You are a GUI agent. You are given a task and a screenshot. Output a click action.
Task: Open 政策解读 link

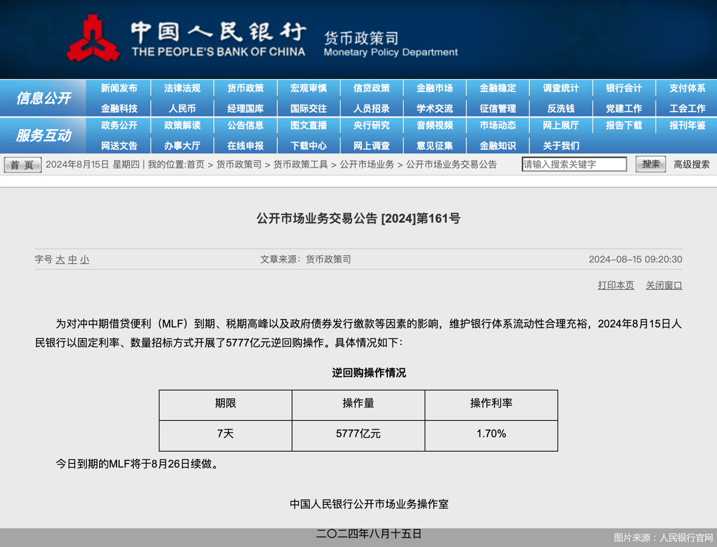[x=182, y=126]
